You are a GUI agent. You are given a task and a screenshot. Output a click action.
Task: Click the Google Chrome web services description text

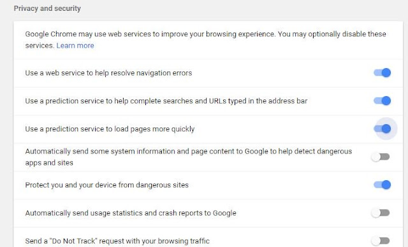click(x=205, y=39)
